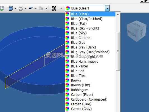
Task: Pick Blue Chrome from the list
Action: coord(90,38)
